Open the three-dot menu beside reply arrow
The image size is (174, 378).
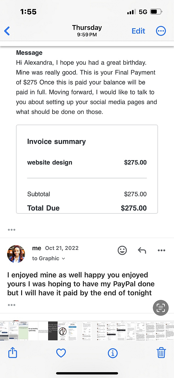[x=161, y=250]
